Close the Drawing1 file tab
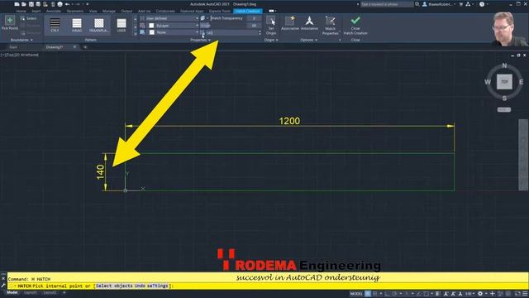 (74, 47)
